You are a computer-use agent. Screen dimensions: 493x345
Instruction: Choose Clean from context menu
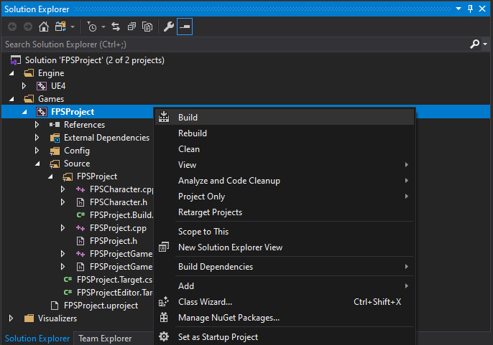click(285, 148)
